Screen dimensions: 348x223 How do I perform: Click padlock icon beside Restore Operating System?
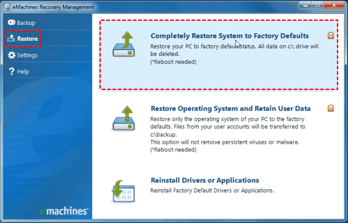[x=331, y=108]
